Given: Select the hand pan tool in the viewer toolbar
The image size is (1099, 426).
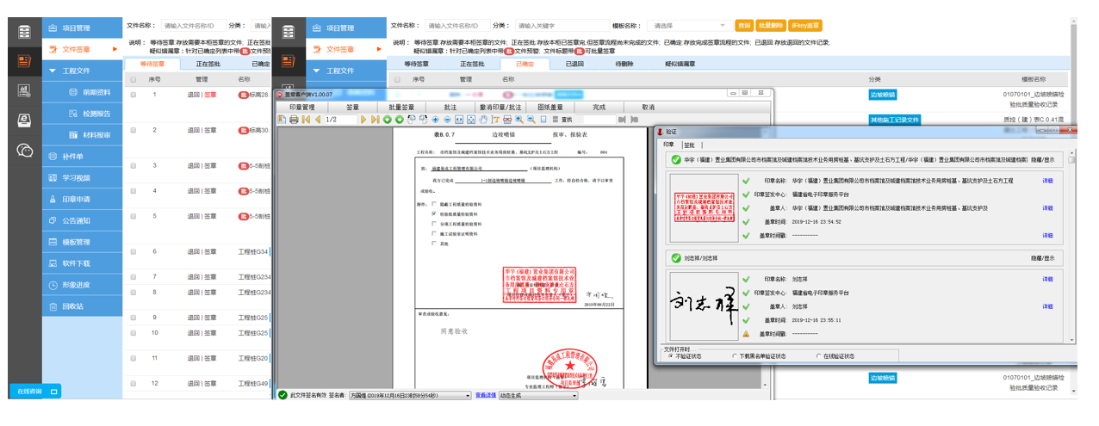Looking at the screenshot, I should [x=483, y=120].
